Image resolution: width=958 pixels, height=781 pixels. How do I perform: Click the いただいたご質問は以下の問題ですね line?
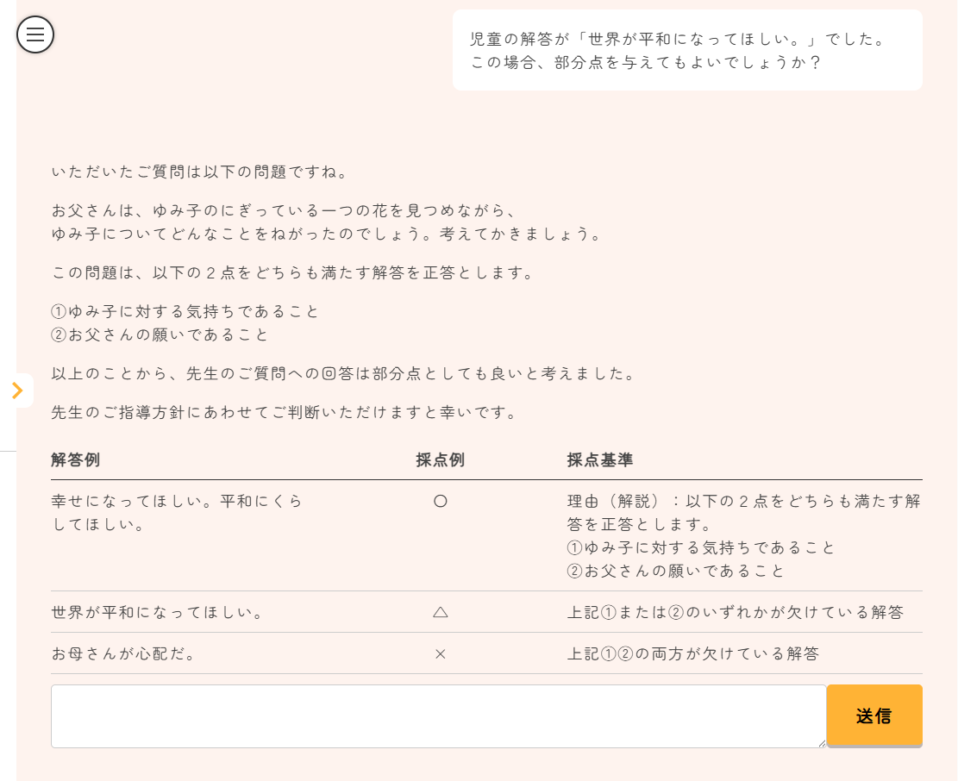(200, 172)
